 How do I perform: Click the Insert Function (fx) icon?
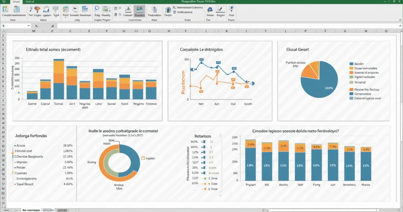(x=53, y=26)
